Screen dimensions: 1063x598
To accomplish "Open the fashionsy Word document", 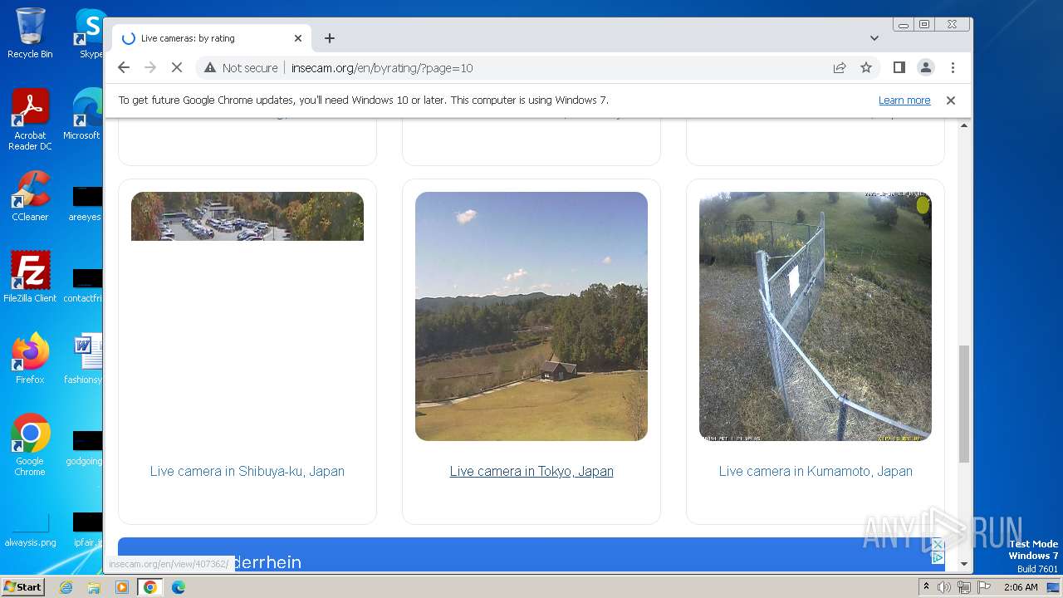I will pos(86,358).
